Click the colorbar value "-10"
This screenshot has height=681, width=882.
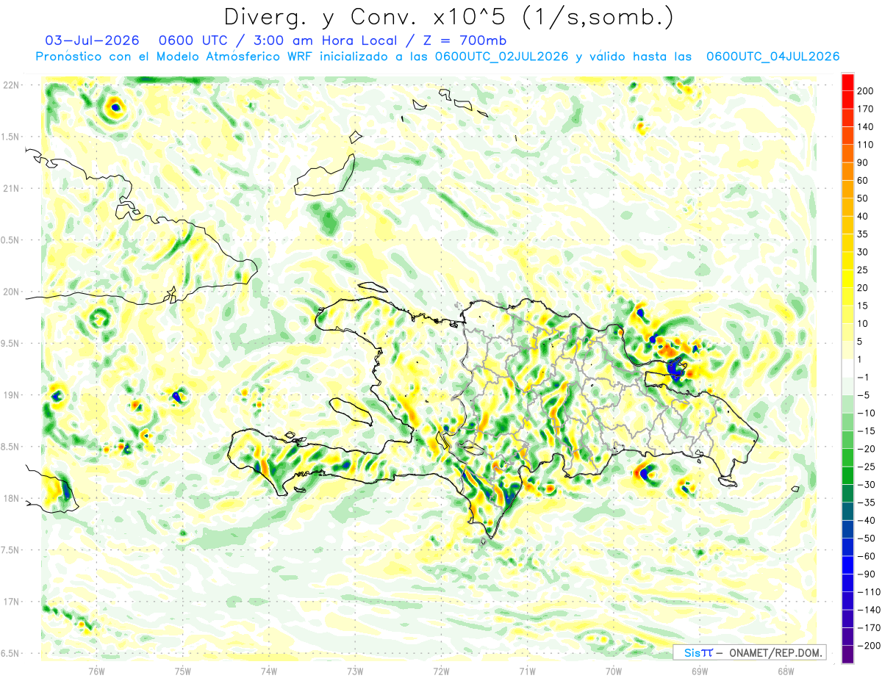[868, 413]
